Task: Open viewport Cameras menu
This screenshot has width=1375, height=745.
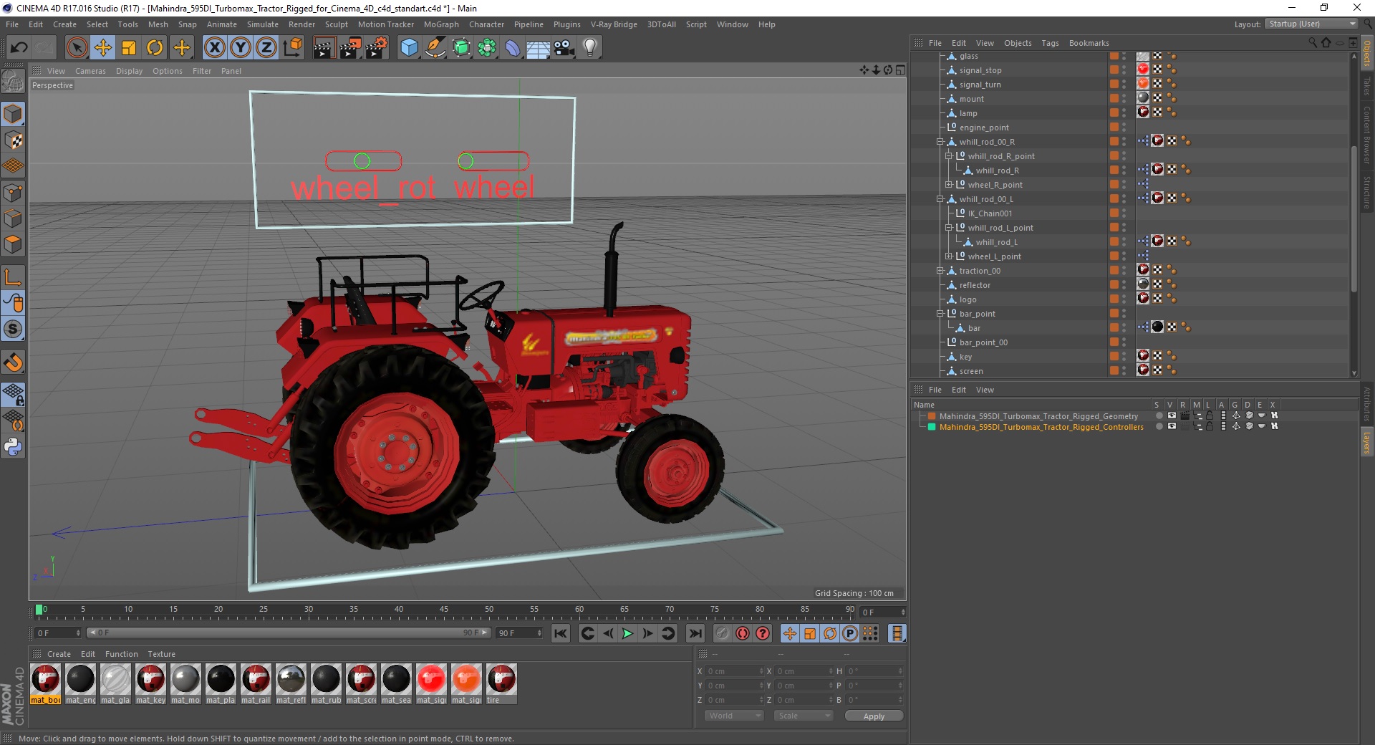Action: (x=90, y=71)
